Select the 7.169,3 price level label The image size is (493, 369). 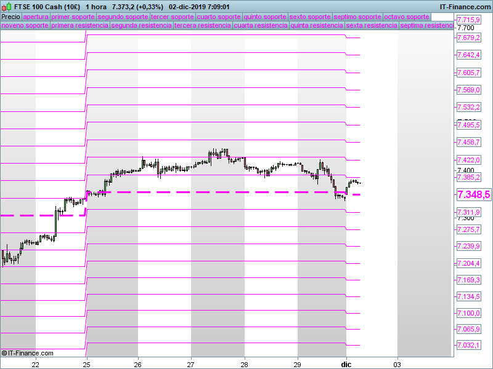point(468,280)
